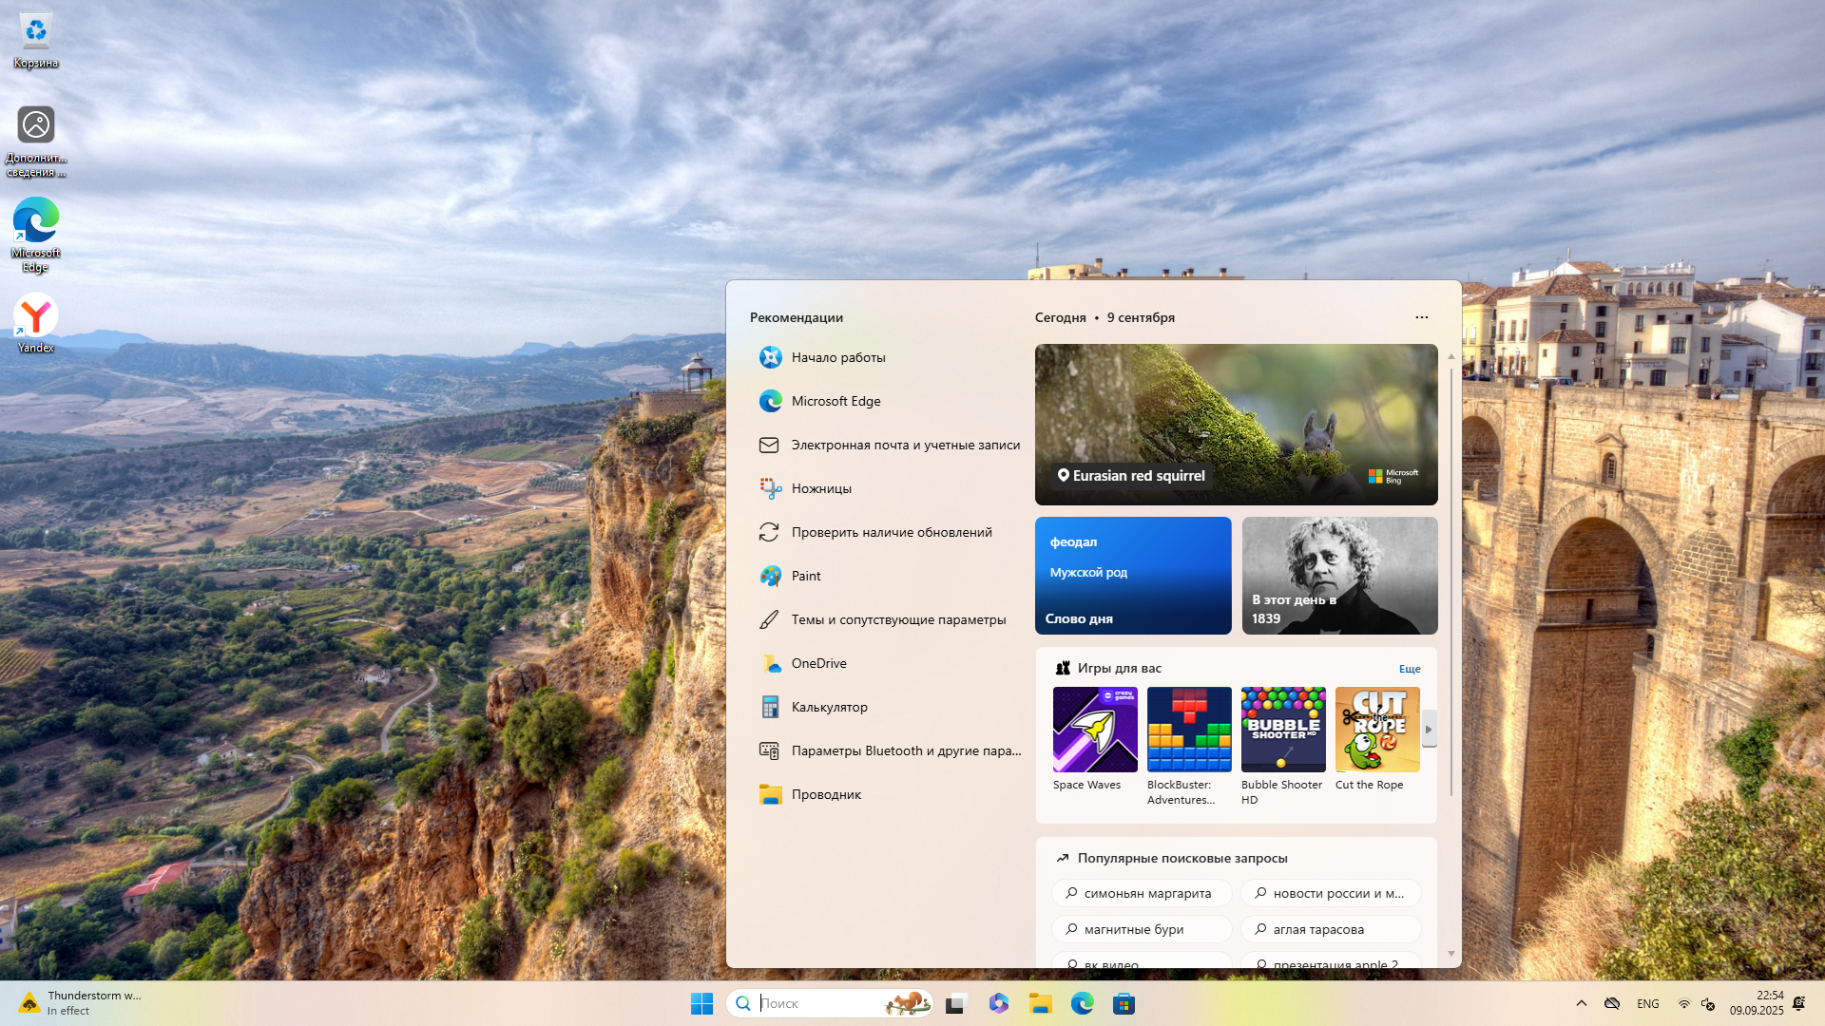Open Yandex browser desktop shortcut

coord(36,317)
